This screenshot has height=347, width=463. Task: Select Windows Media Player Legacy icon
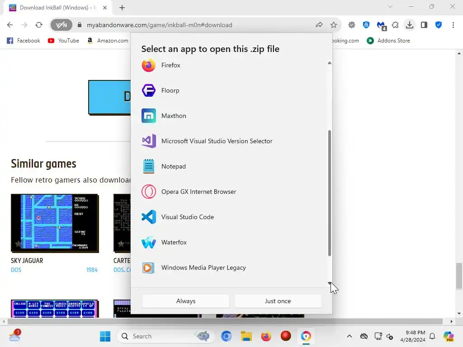point(148,267)
